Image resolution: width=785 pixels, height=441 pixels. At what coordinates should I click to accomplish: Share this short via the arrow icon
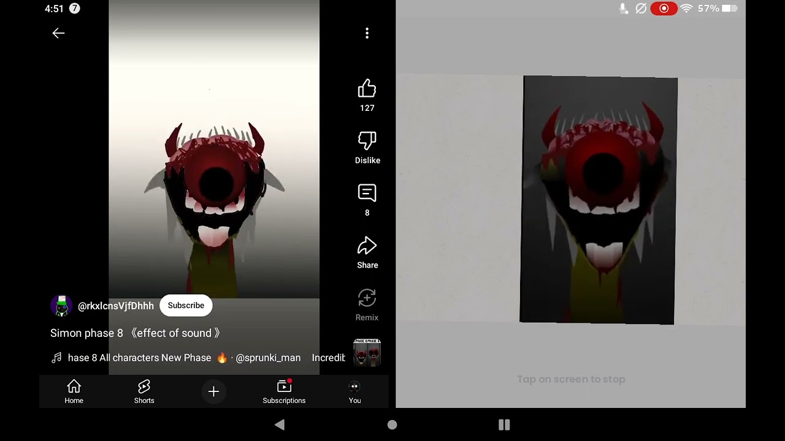pyautogui.click(x=367, y=246)
